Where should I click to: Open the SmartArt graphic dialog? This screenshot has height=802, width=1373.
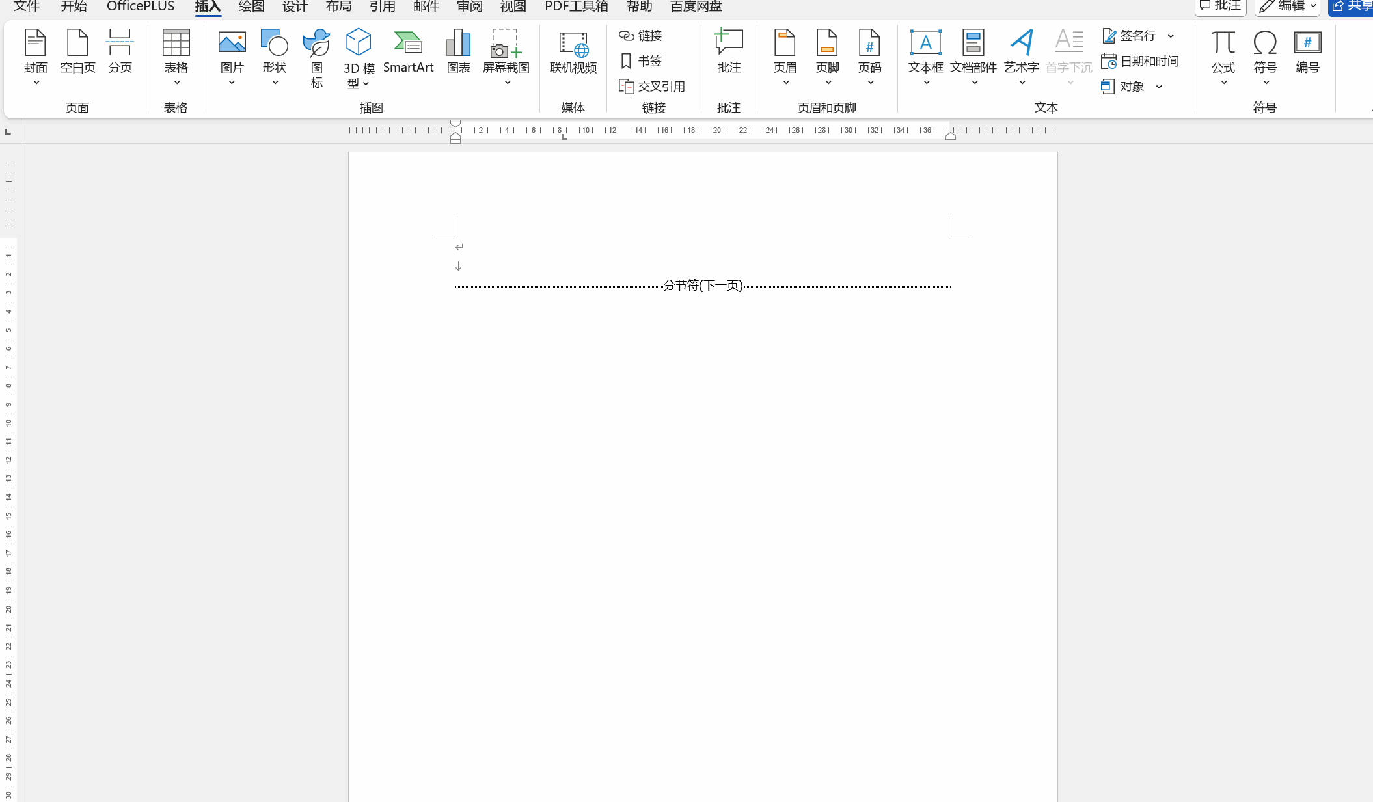pyautogui.click(x=408, y=51)
